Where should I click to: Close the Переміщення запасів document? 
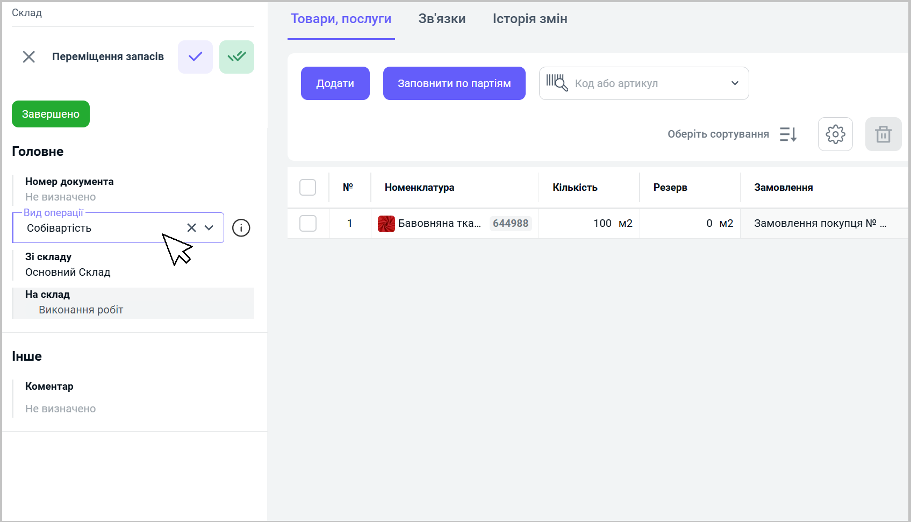tap(29, 57)
